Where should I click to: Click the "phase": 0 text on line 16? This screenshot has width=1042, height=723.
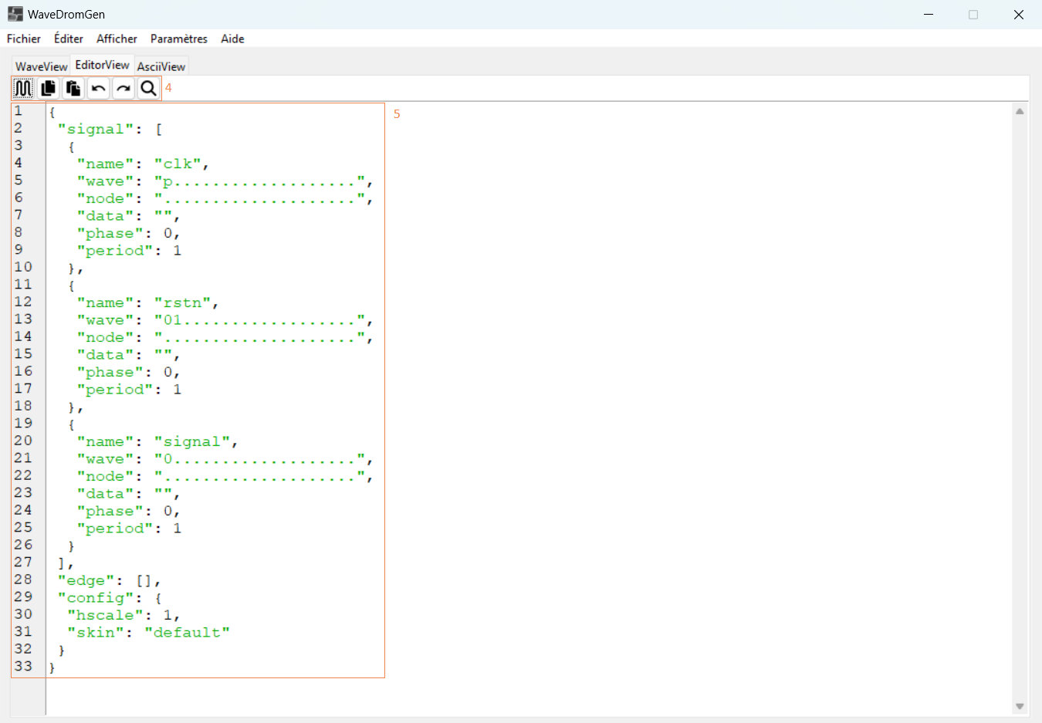point(128,372)
